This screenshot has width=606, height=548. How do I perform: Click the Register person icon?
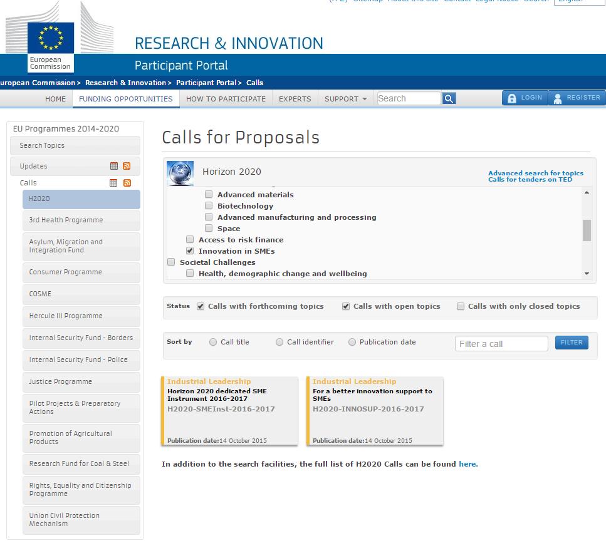tap(557, 98)
